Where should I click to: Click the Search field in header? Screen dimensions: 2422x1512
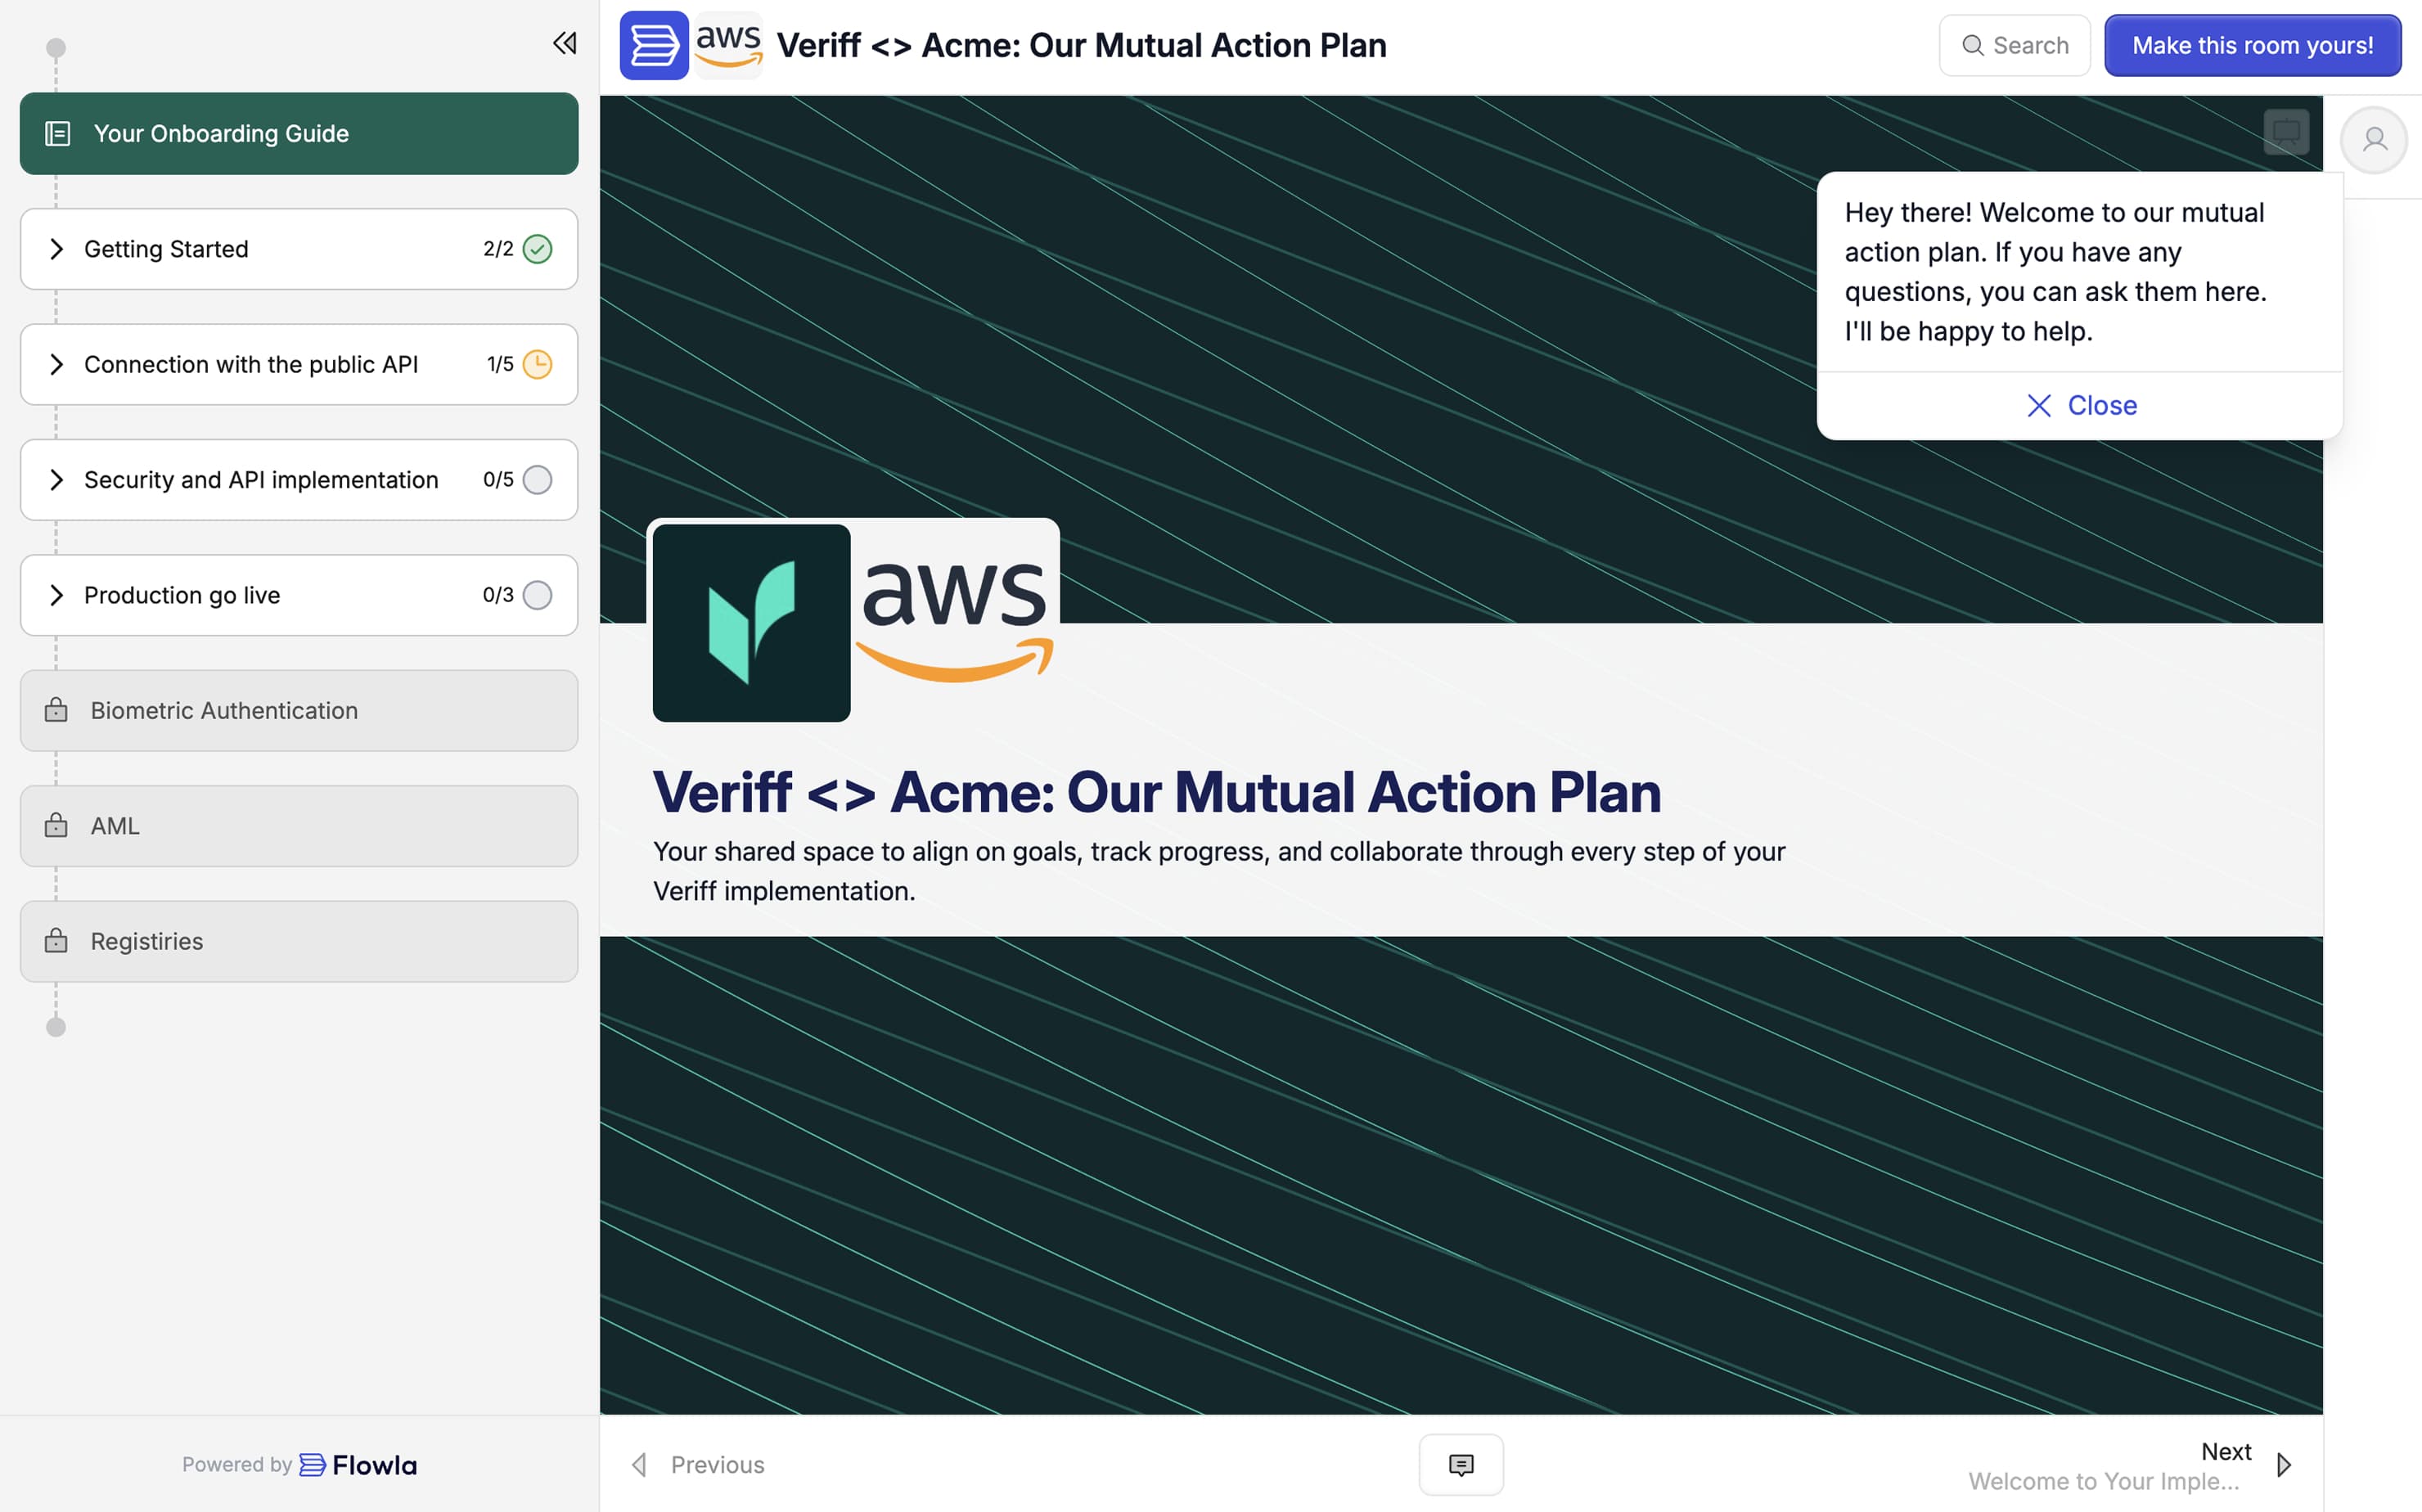click(2014, 45)
